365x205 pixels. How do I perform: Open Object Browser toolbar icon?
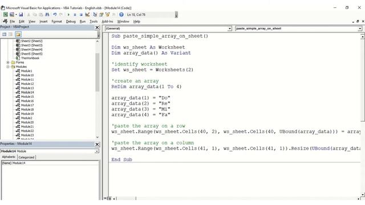pos(107,14)
